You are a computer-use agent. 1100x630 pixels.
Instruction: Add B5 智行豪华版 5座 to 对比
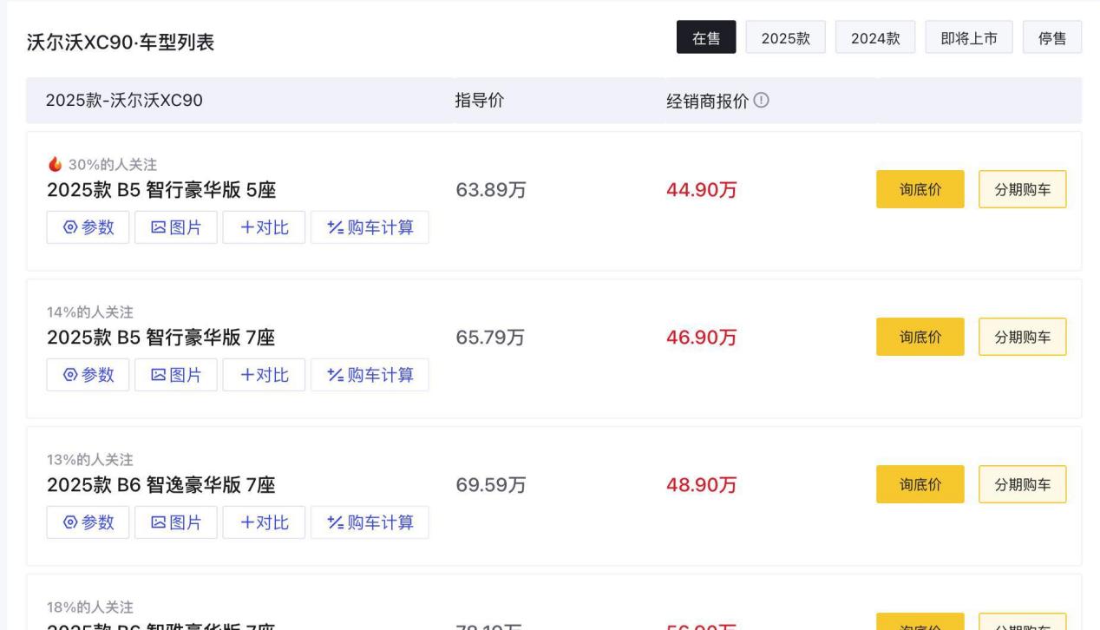click(x=264, y=228)
